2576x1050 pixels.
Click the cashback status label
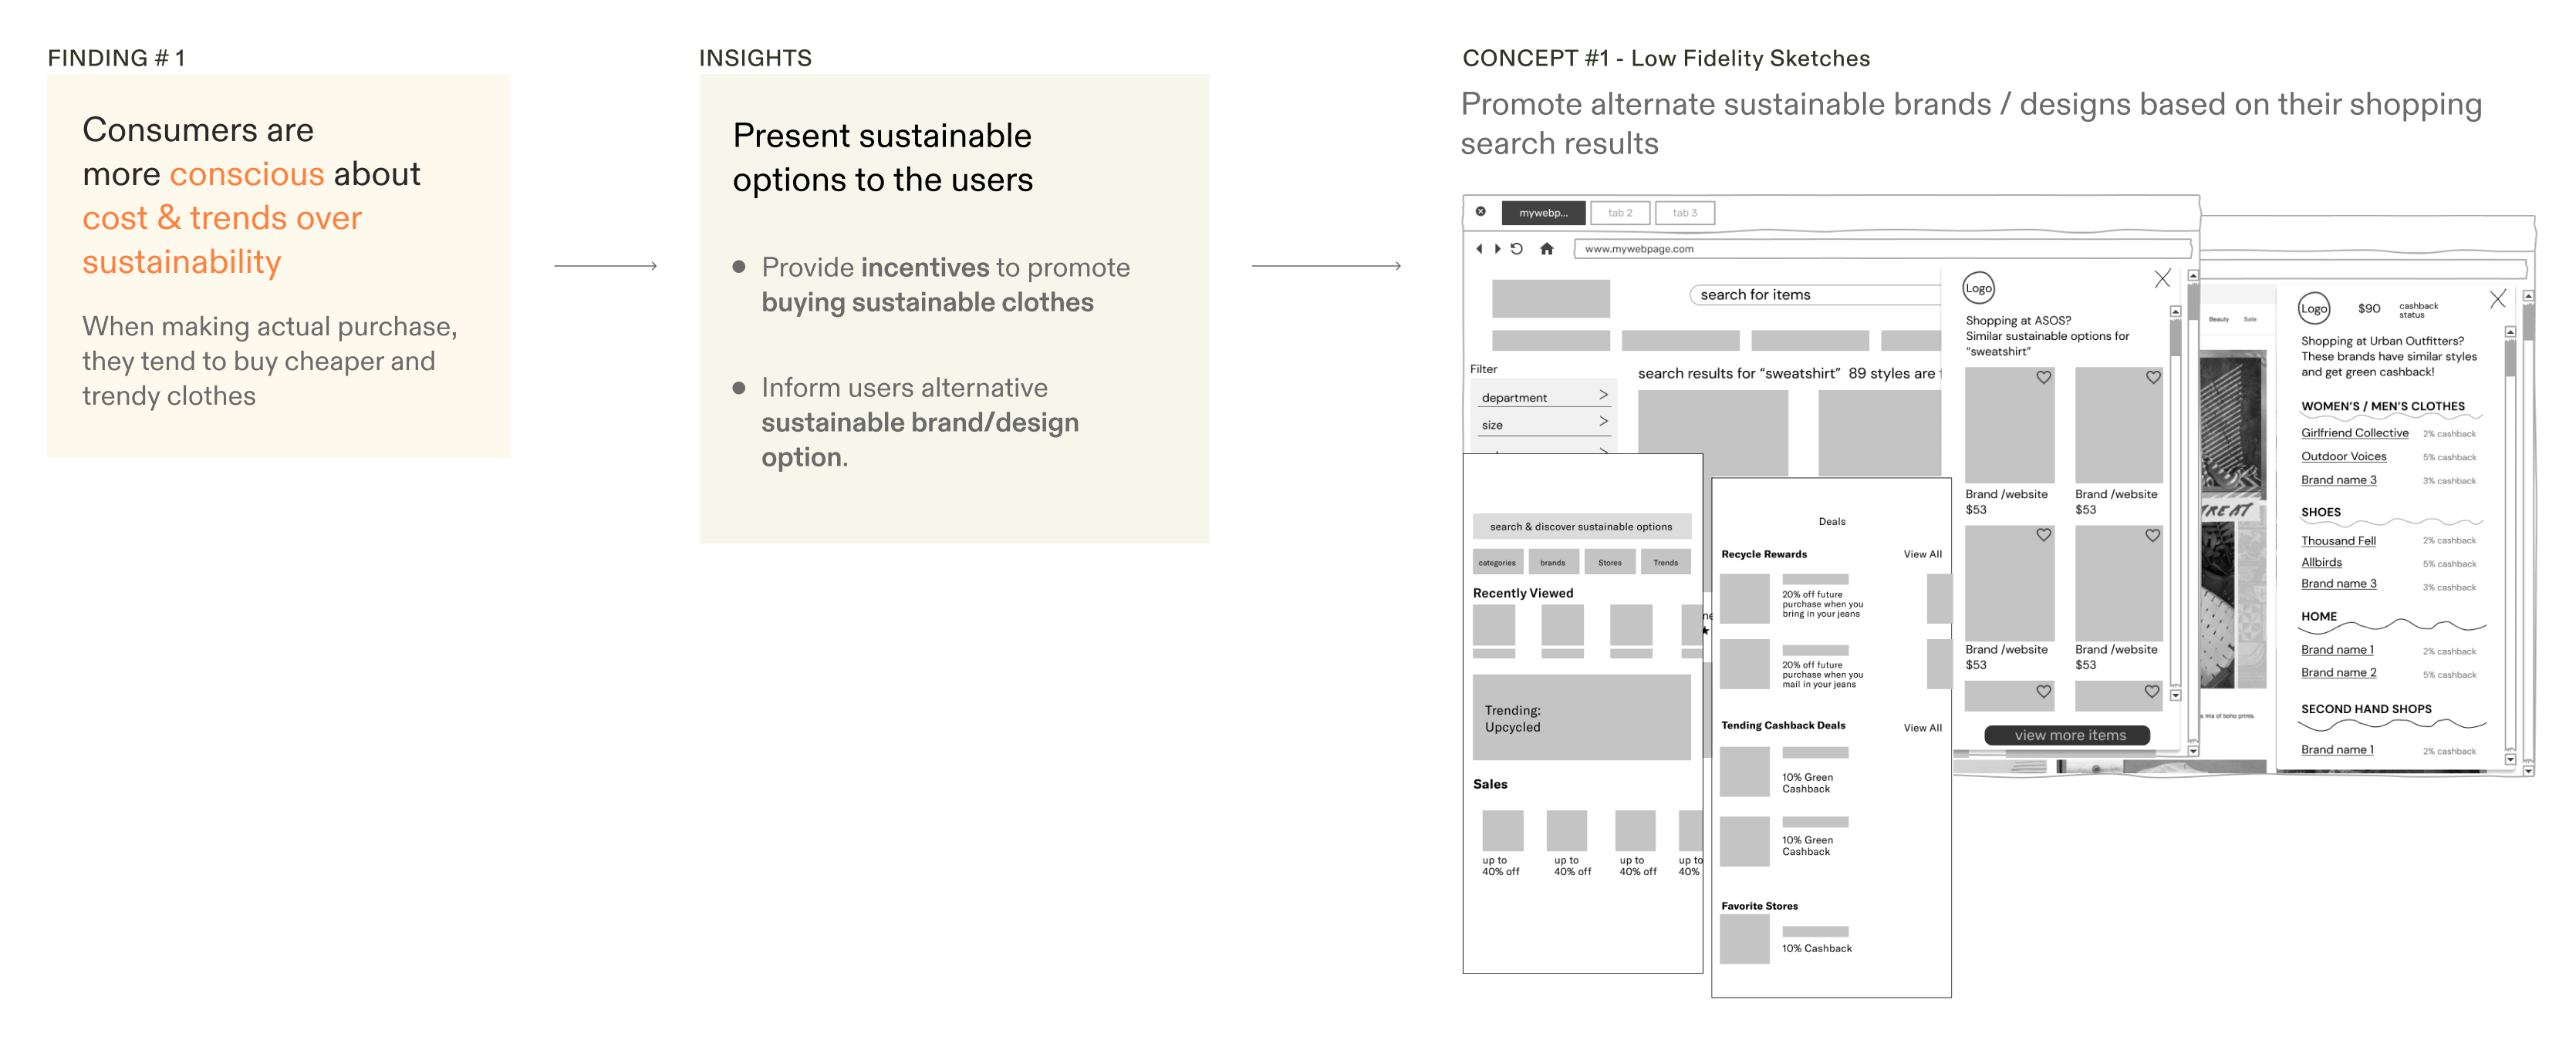click(2418, 310)
